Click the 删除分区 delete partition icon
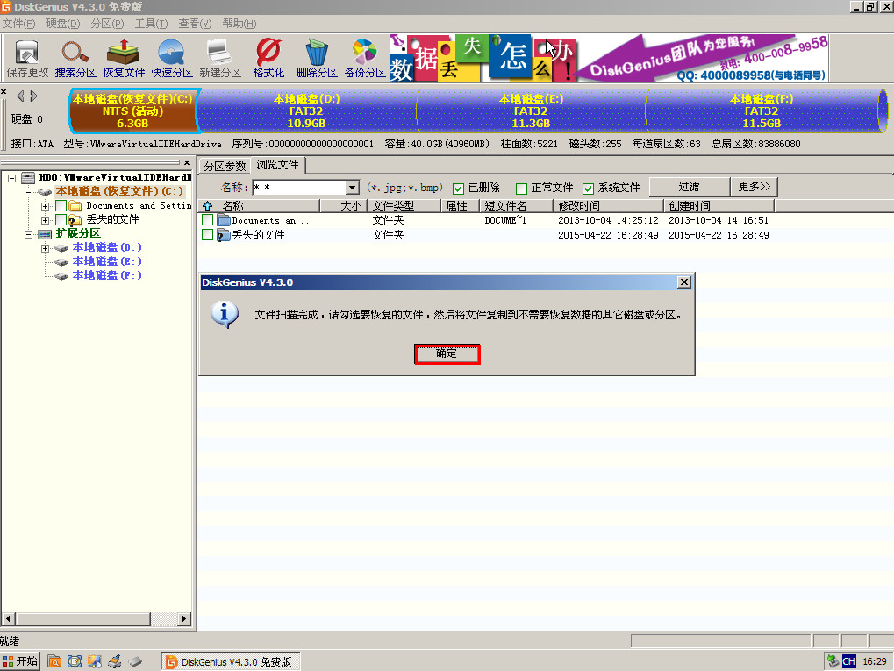 click(317, 58)
